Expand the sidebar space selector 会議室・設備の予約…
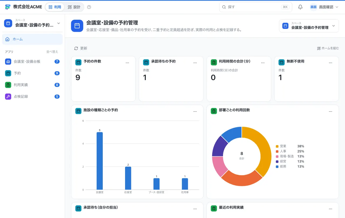Screen dimensions: 345x218 pyautogui.click(x=32, y=23)
